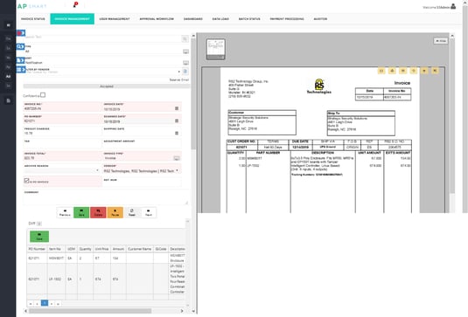Click the orange Pause icon button
This screenshot has height=317, width=468.
[115, 212]
